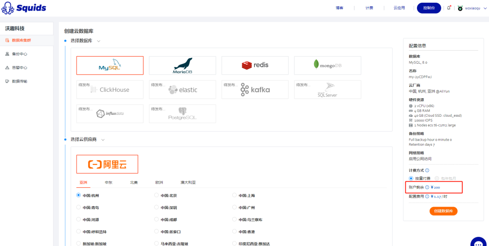The image size is (489, 246).
Task: Select 中国:杭州 region radio
Action: coord(79,195)
